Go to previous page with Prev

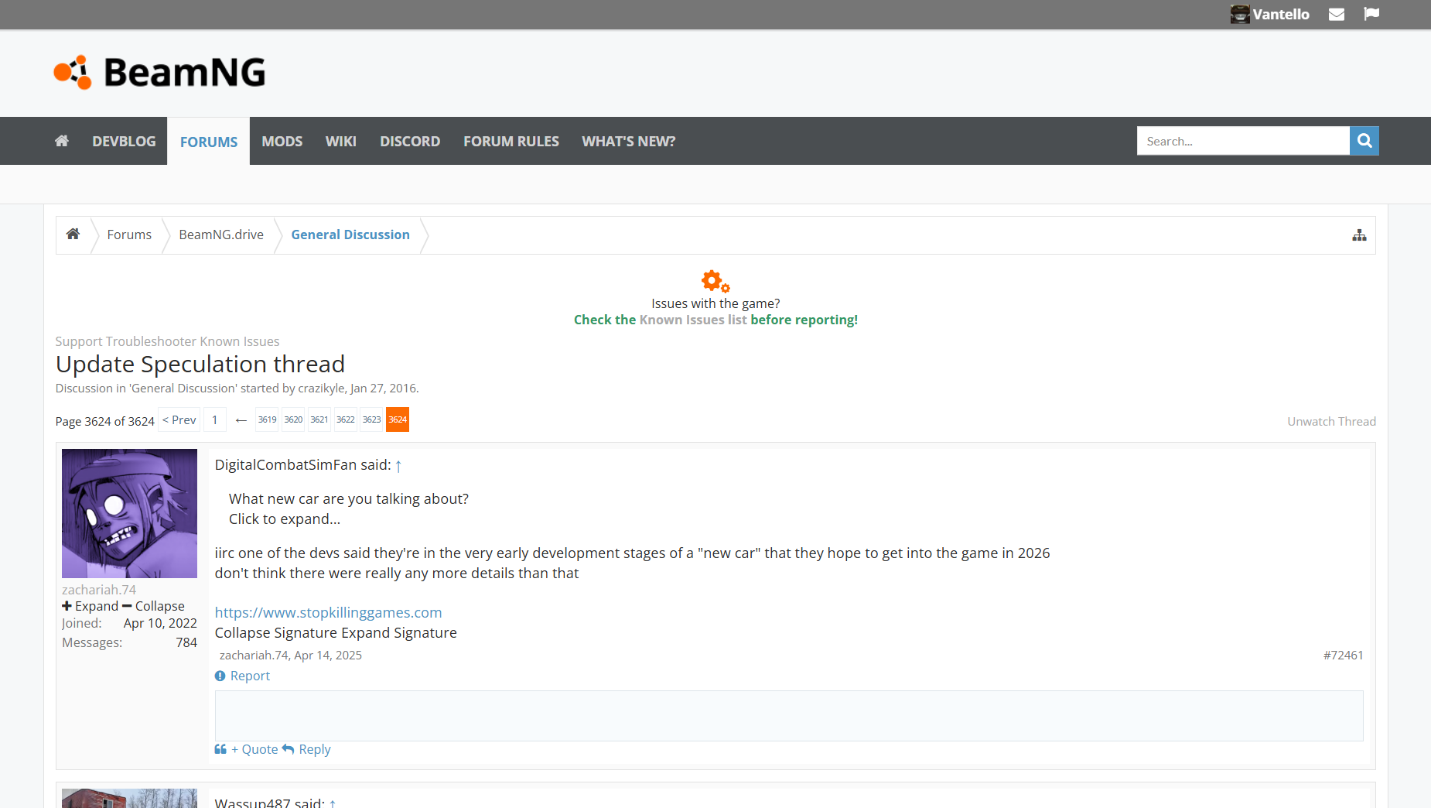point(179,419)
